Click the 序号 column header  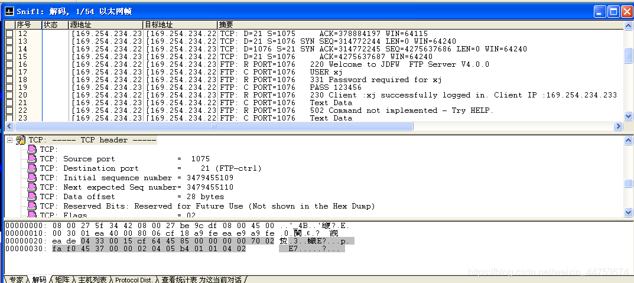(29, 25)
